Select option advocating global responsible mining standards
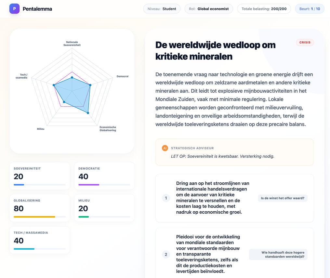 coord(208,254)
